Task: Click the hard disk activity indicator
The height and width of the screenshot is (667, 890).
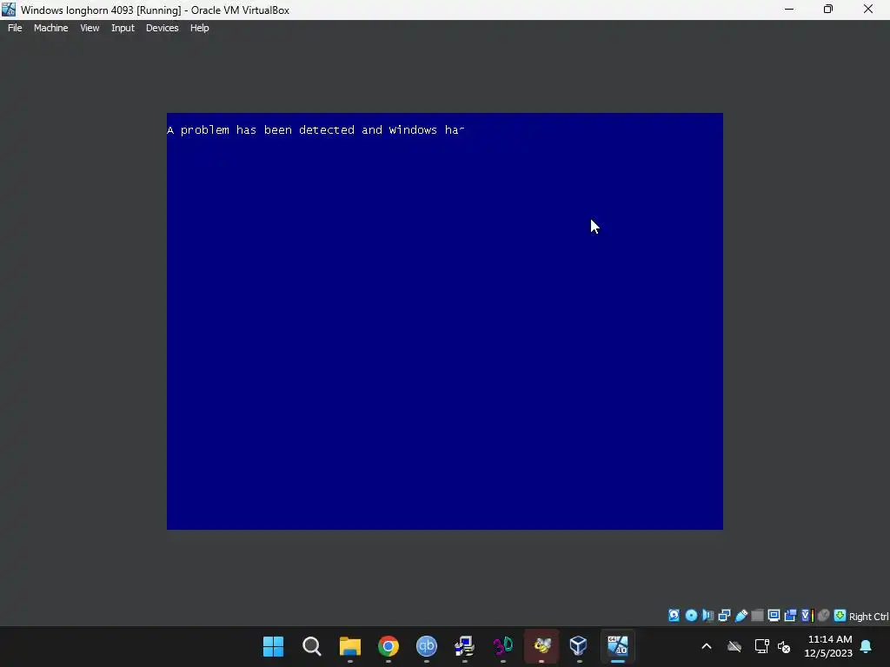Action: [674, 616]
